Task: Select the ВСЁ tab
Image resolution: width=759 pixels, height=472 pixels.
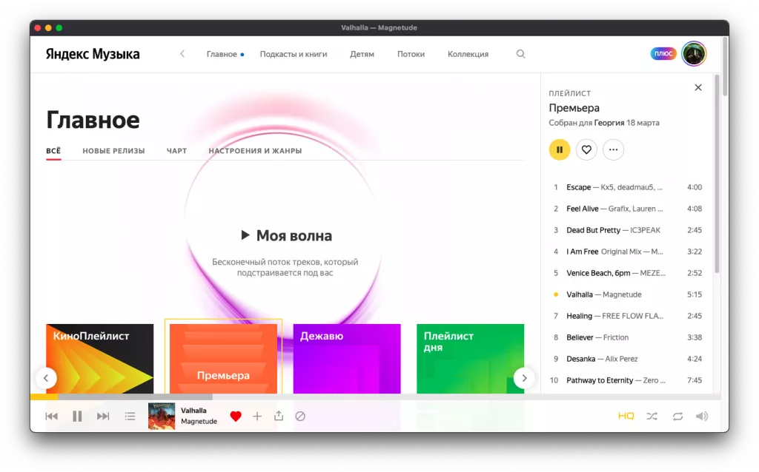Action: (x=53, y=151)
